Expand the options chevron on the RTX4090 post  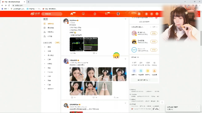[125, 19]
